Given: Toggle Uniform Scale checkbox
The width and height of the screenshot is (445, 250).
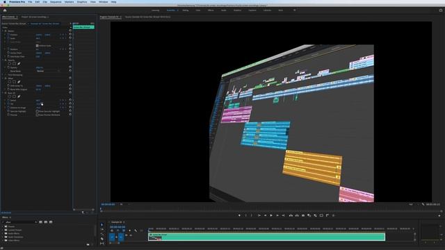Looking at the screenshot, I should (37, 46).
